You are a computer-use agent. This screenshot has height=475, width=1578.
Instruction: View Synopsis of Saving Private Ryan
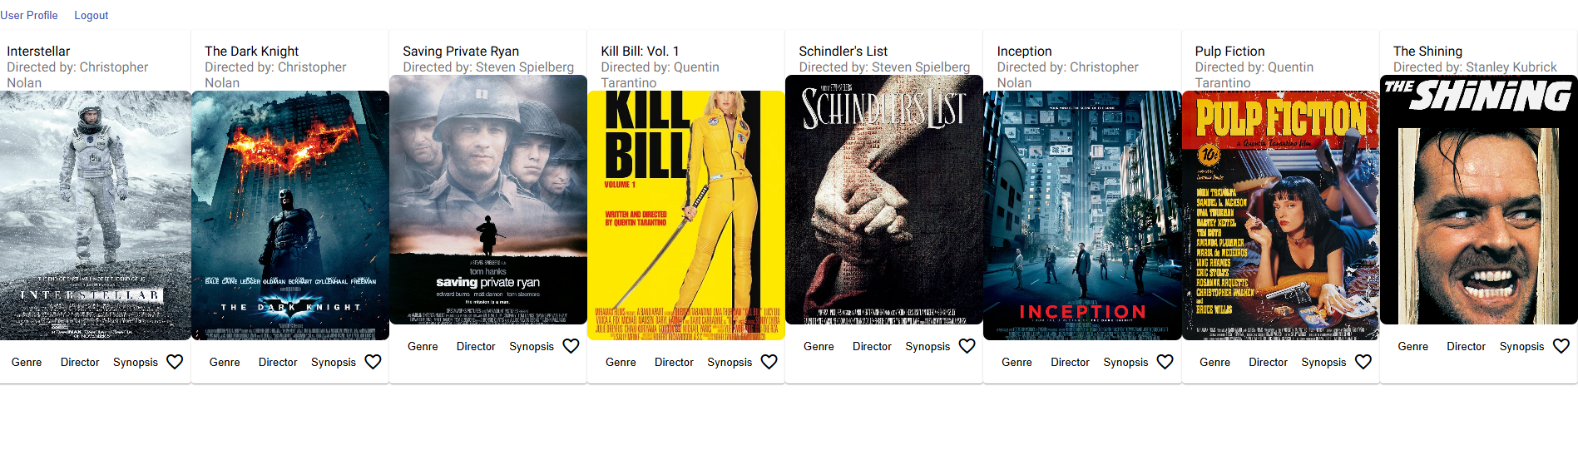click(x=532, y=346)
